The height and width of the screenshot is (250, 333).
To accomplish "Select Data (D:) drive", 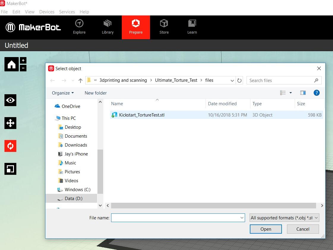I will click(71, 199).
